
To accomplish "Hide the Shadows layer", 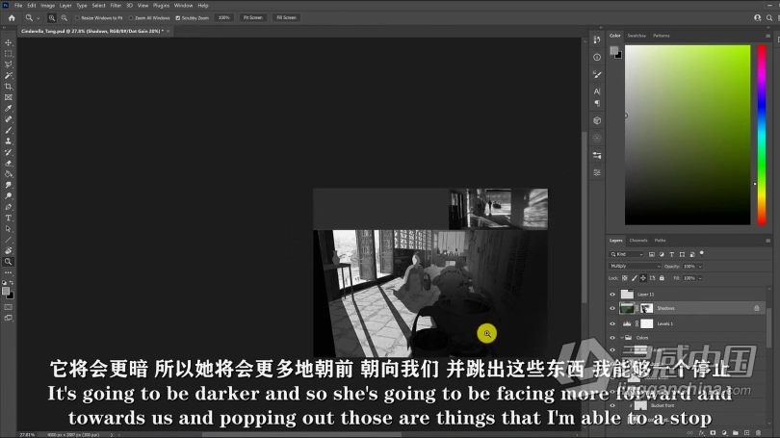I will (x=612, y=308).
